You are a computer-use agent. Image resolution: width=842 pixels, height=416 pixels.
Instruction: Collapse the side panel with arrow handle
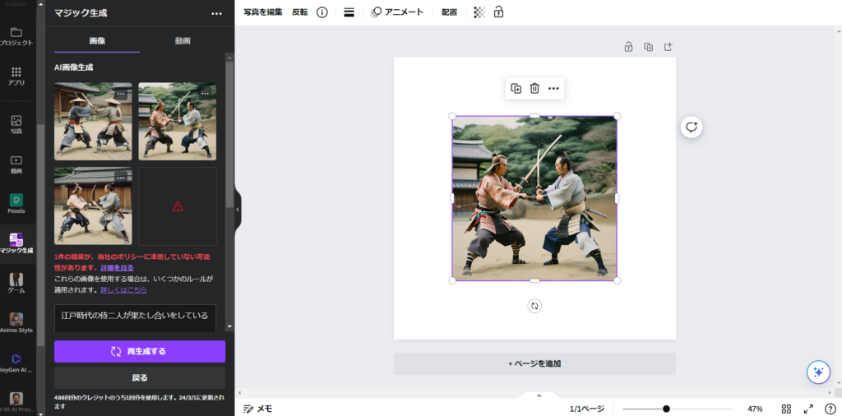[x=238, y=209]
